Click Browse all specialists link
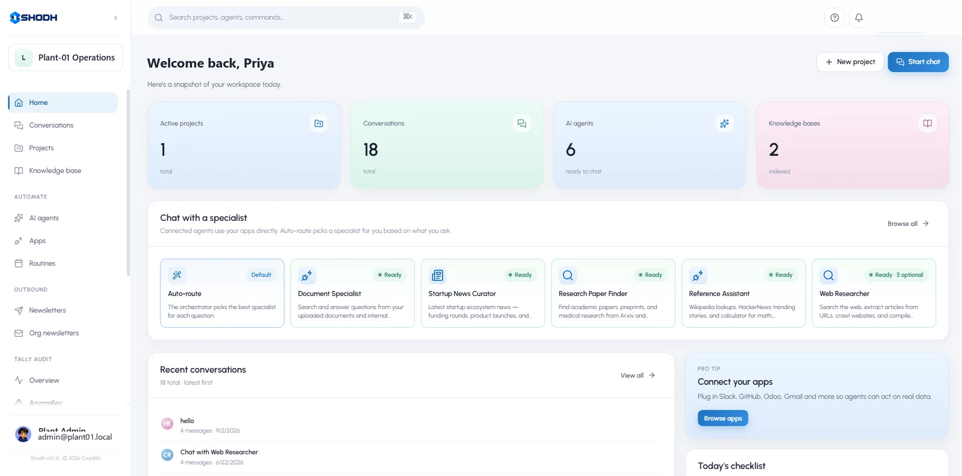Image resolution: width=962 pixels, height=476 pixels. tap(908, 224)
